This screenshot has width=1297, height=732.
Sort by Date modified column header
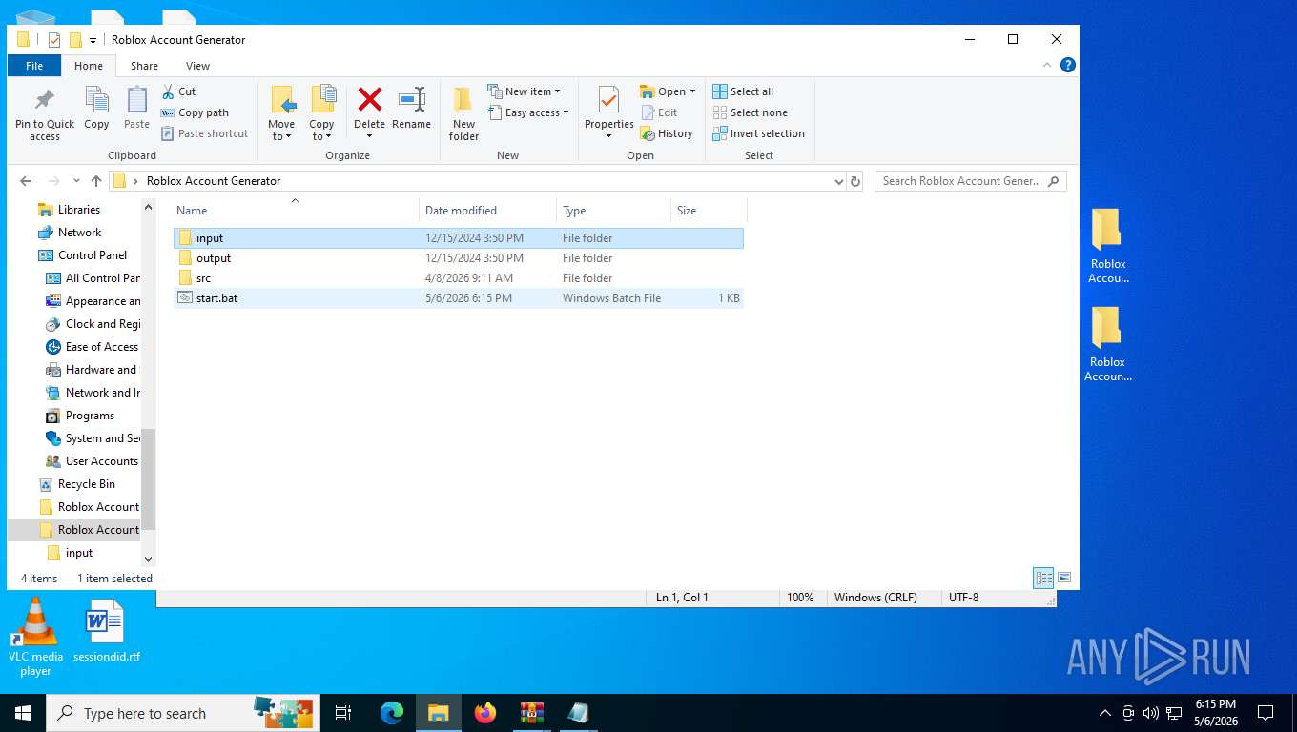[487, 211]
